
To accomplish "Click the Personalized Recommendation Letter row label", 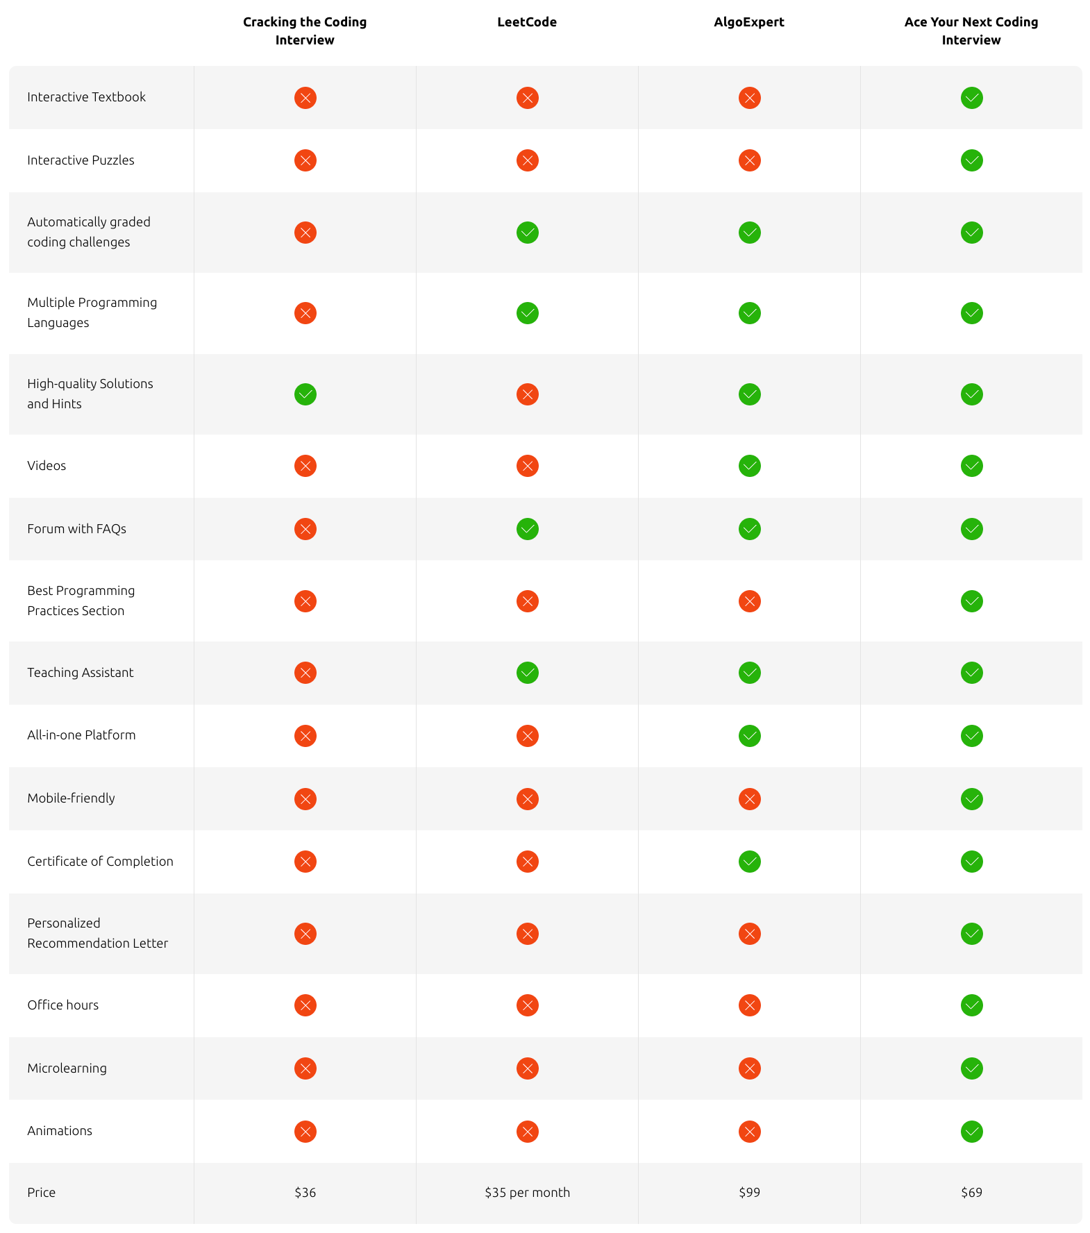I will click(x=97, y=933).
